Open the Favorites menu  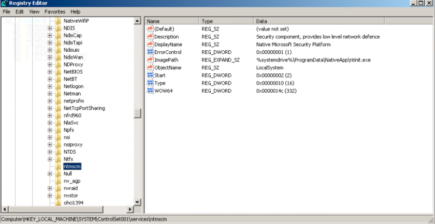54,11
